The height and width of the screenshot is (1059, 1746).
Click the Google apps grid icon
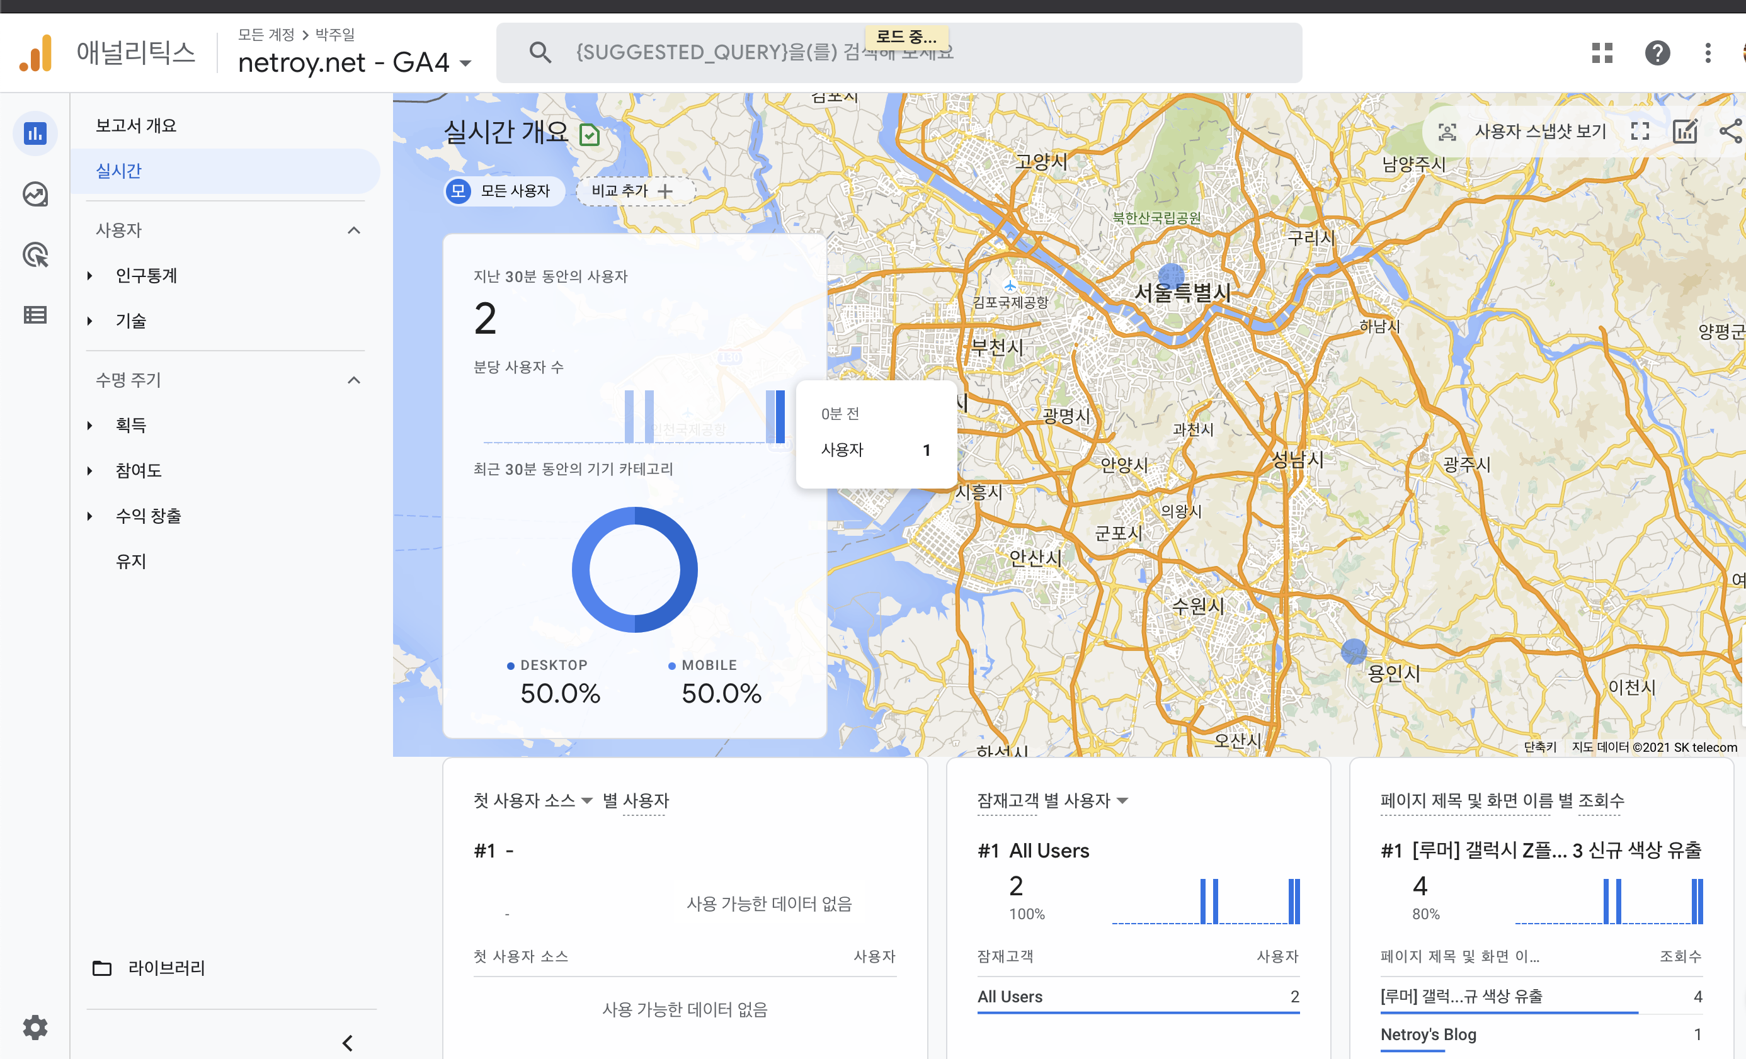[x=1602, y=53]
